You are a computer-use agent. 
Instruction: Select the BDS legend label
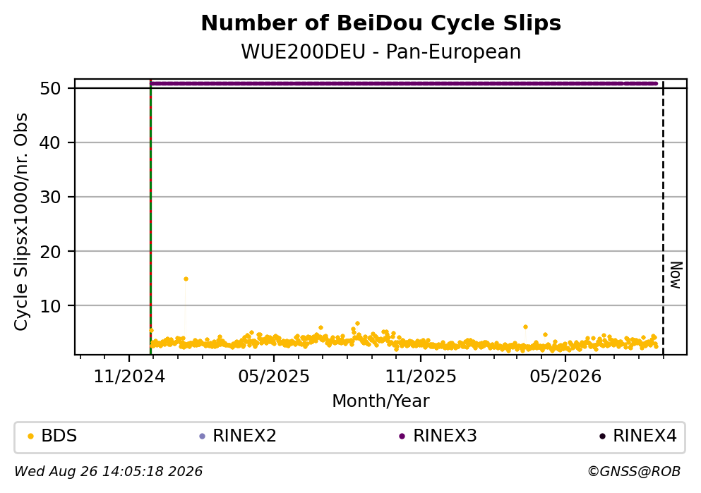coord(59,436)
